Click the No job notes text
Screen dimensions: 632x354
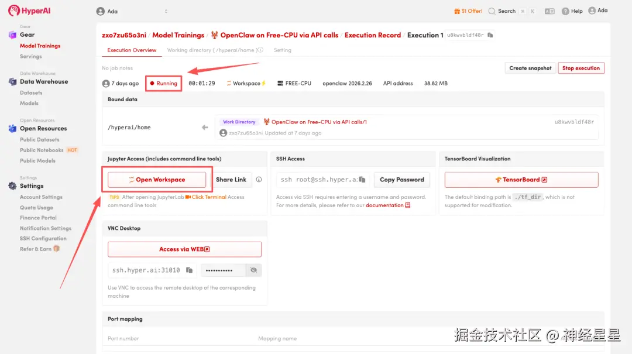pyautogui.click(x=117, y=68)
